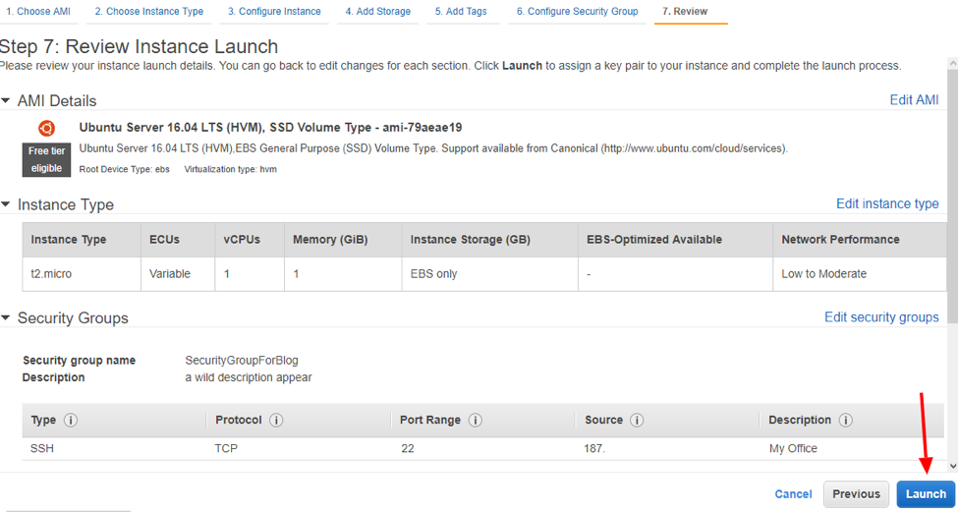Image resolution: width=958 pixels, height=513 pixels.
Task: Click the Previous button
Action: pos(856,494)
